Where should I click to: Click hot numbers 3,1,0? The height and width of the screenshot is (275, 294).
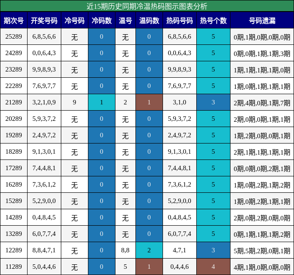coord(179,102)
